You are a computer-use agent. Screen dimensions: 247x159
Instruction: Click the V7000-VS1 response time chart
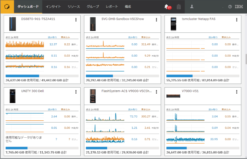tap(186, 140)
